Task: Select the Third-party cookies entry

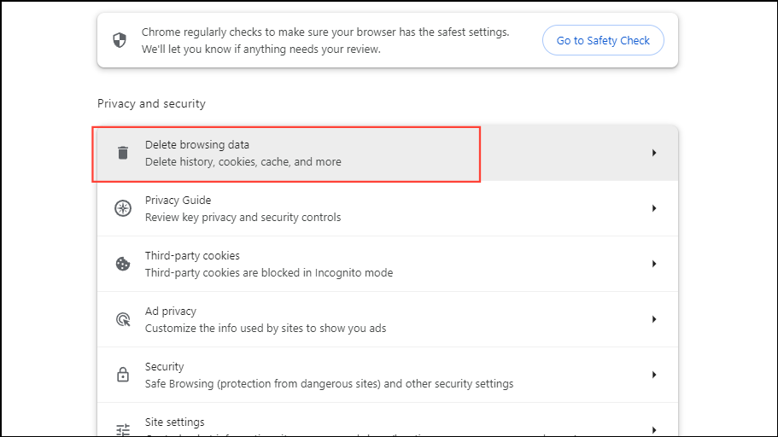Action: (x=268, y=264)
